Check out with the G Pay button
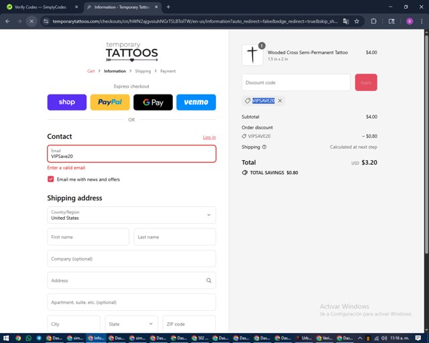The image size is (429, 343). tap(153, 102)
